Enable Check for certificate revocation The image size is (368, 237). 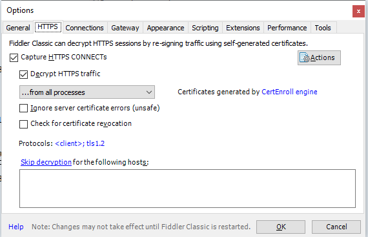[23, 124]
